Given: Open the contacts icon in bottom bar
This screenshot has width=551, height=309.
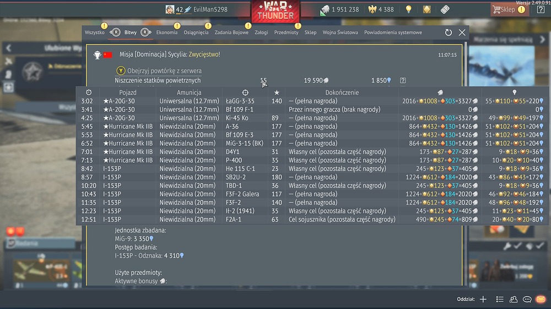Looking at the screenshot, I should [x=514, y=299].
